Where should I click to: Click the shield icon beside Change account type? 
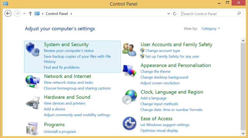[x=142, y=50]
